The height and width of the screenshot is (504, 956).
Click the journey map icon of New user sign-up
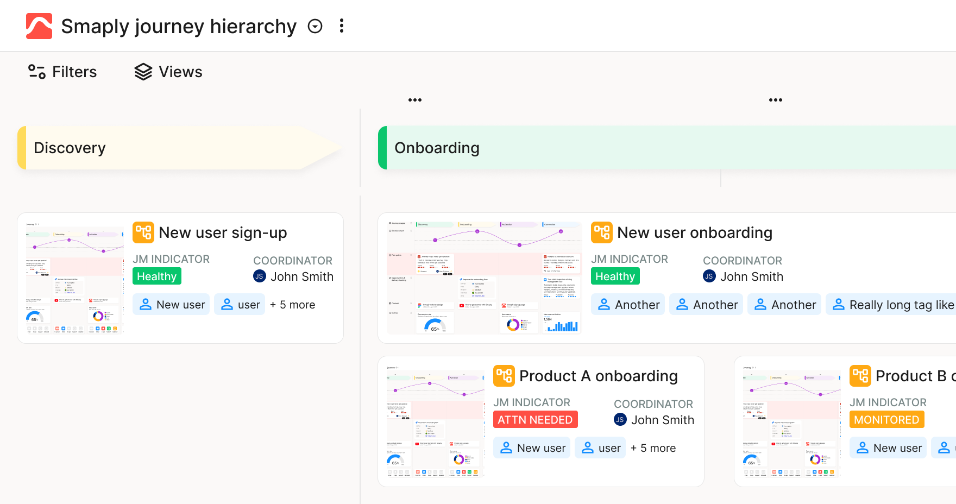(143, 232)
